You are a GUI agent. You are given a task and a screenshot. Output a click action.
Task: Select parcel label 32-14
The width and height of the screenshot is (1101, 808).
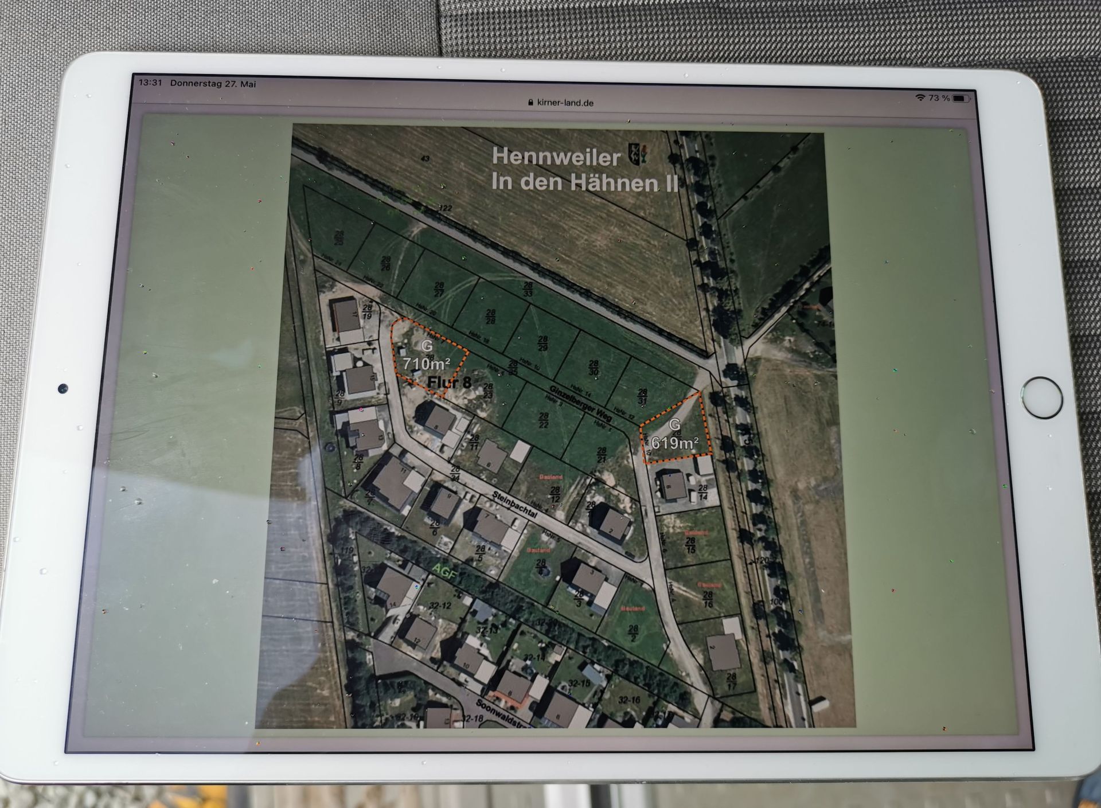[x=533, y=657]
